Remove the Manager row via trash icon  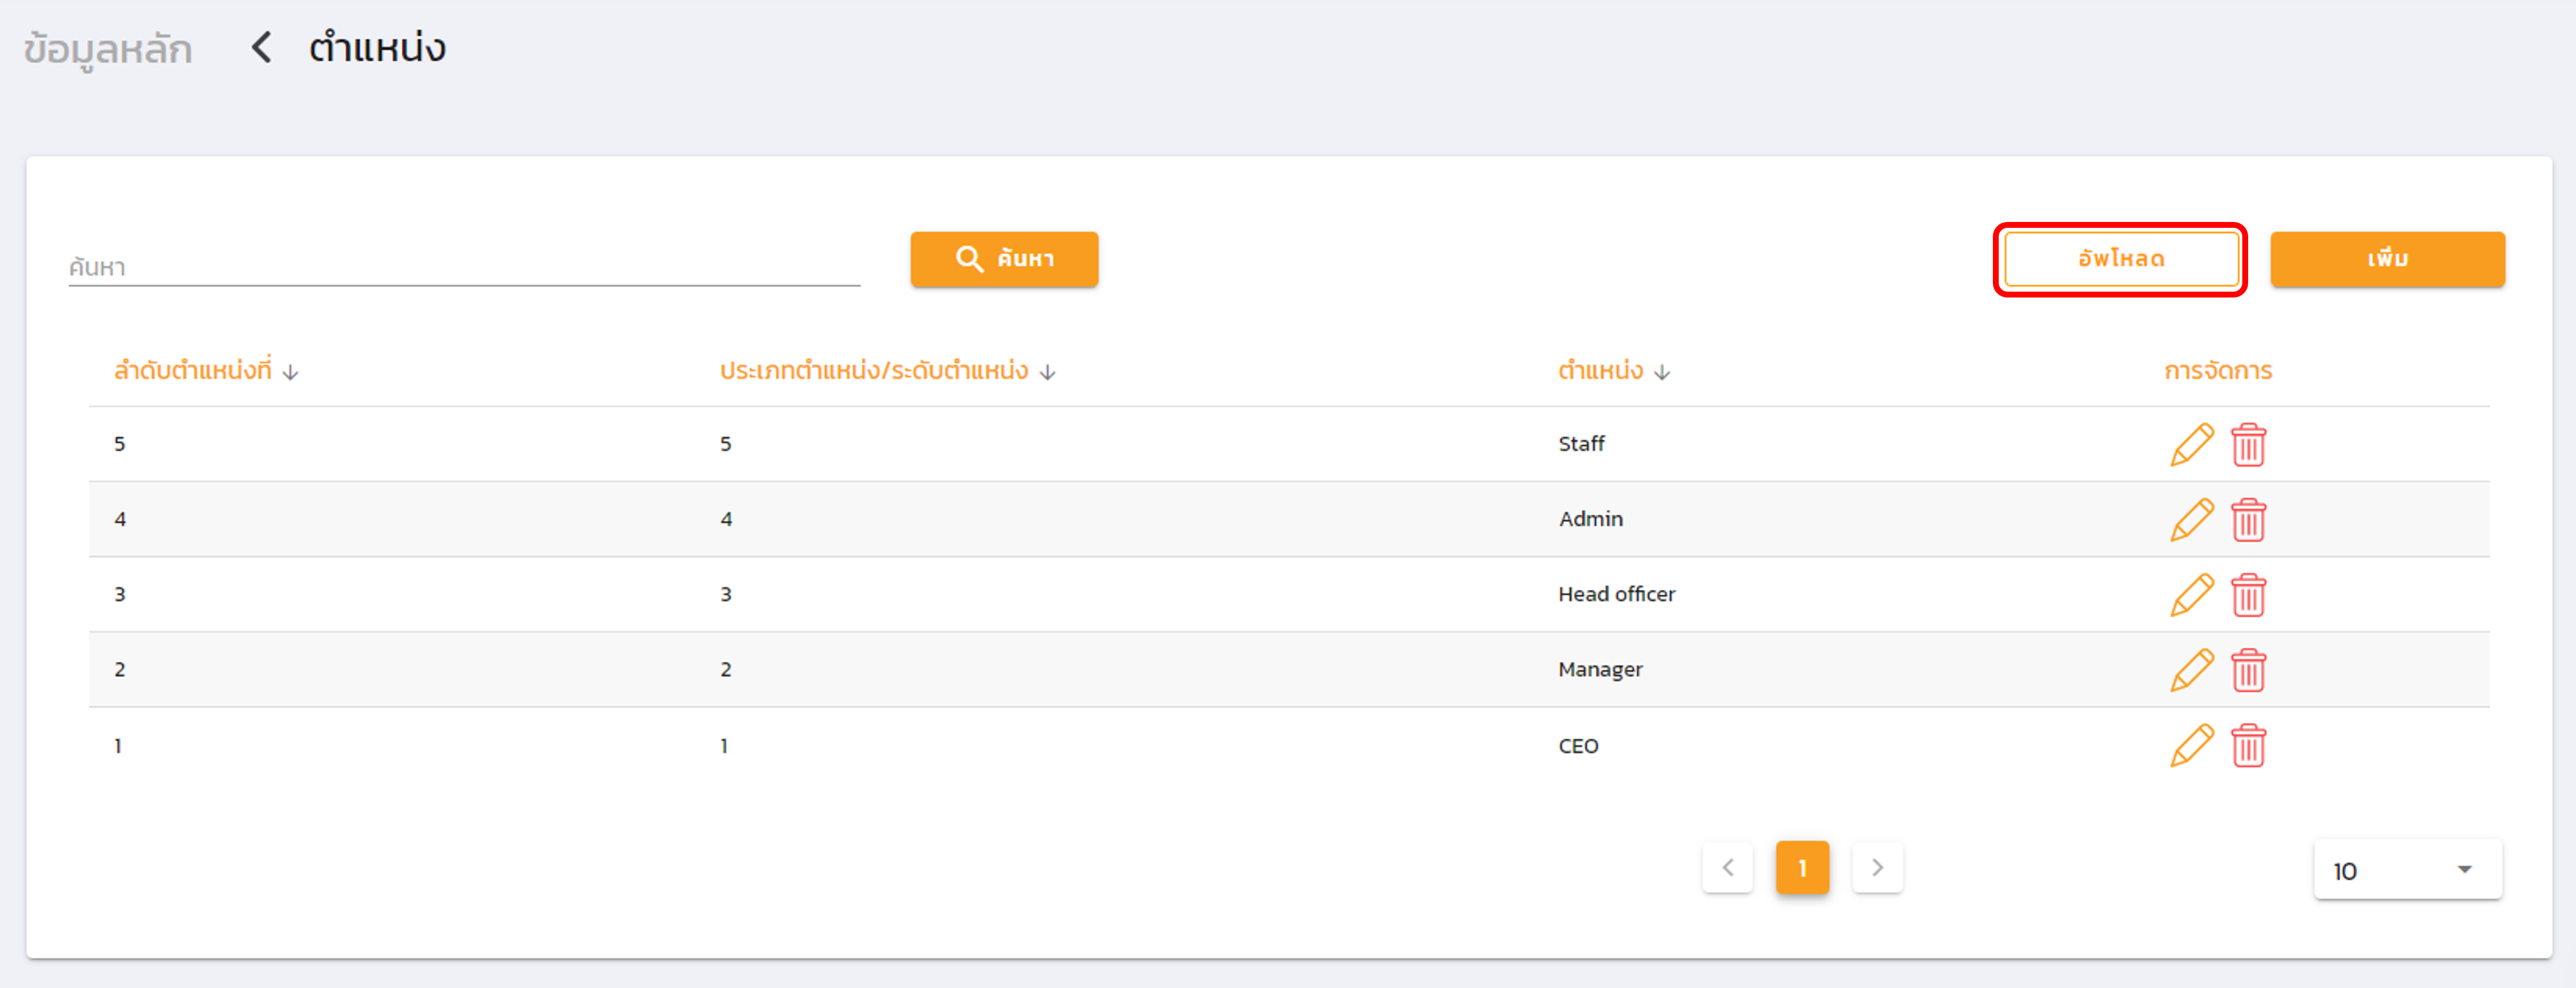pyautogui.click(x=2248, y=670)
